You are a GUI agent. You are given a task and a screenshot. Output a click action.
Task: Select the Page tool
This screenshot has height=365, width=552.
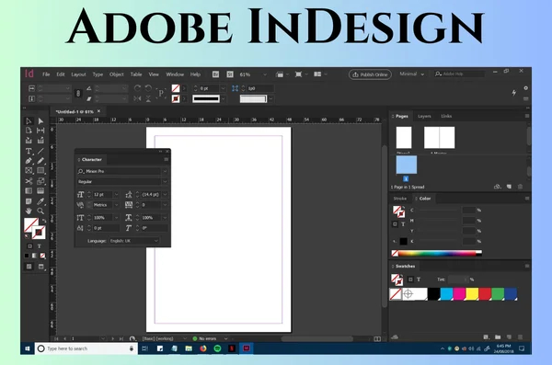[29, 131]
